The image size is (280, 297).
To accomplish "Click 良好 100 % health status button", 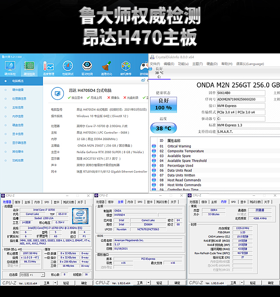I will point(164,105).
